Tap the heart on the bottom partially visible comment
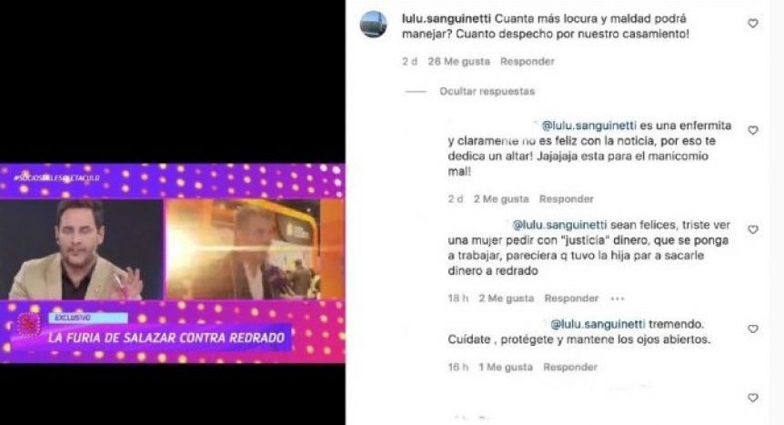Image resolution: width=784 pixels, height=425 pixels. coord(752,398)
